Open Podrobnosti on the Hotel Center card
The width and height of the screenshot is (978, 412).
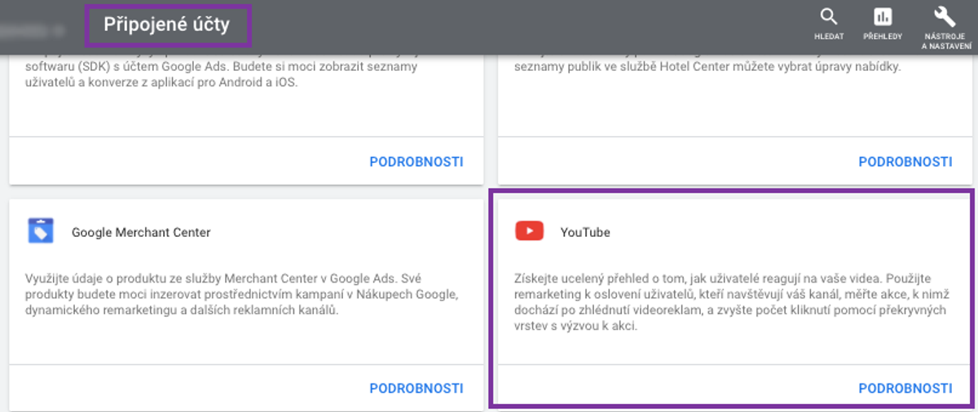[x=905, y=161]
